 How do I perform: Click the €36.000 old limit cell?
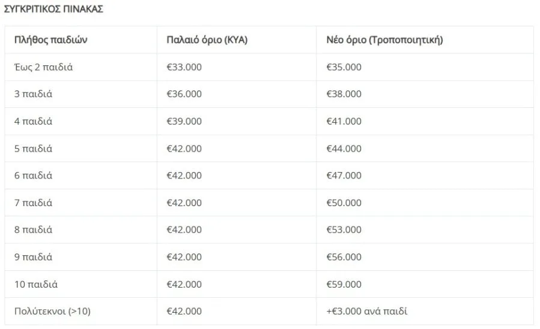coord(184,94)
